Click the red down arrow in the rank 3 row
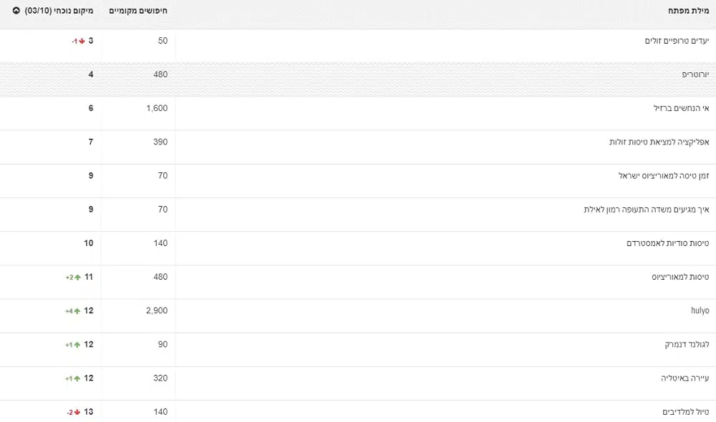 pos(82,41)
